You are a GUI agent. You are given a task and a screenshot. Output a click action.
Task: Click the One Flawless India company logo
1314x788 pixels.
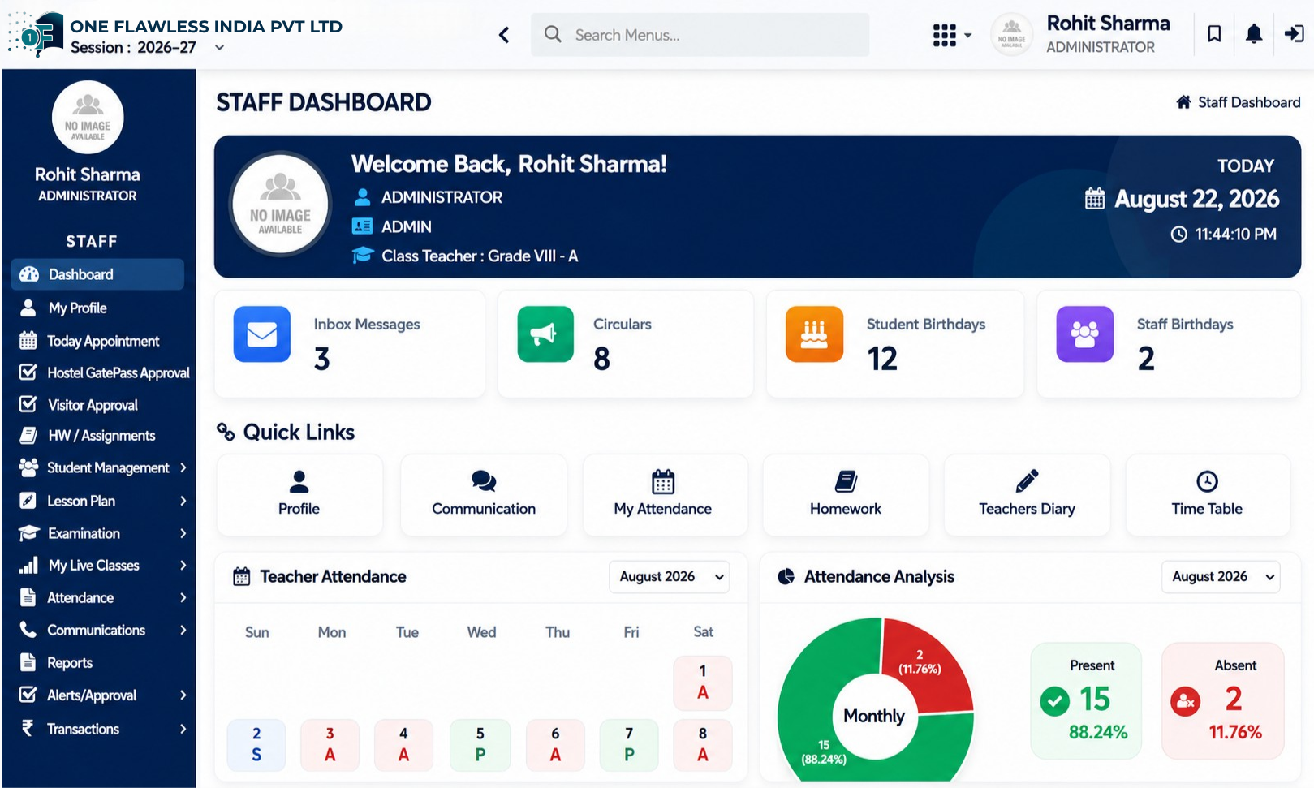pos(35,34)
